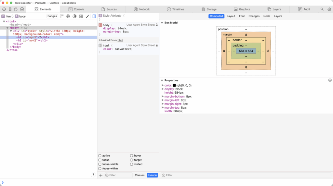
Task: Collapse the Box Model section
Action: coord(162,23)
